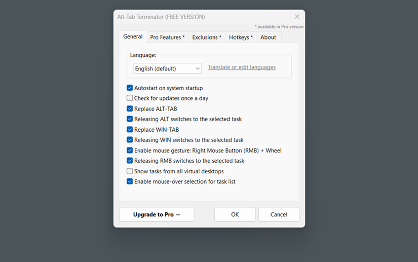Toggle Enable mouse-over selection for task list
418x262 pixels.
click(130, 181)
